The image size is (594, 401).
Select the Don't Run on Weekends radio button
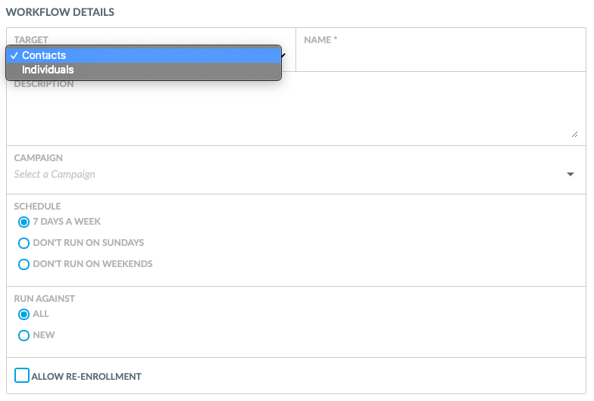click(24, 265)
